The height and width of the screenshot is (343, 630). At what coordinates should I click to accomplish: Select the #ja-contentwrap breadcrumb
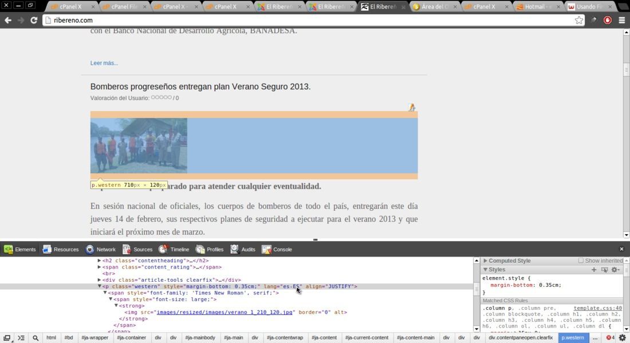coord(285,338)
